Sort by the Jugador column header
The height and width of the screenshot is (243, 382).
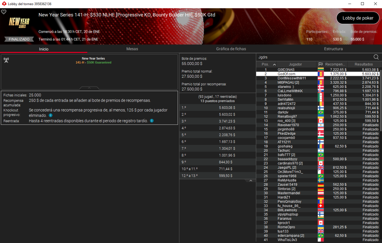click(x=295, y=64)
